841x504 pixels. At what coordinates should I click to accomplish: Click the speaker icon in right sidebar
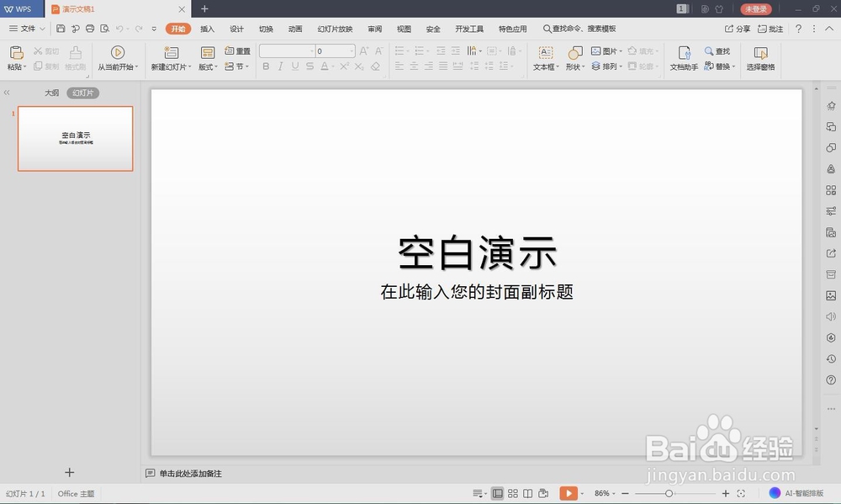tap(831, 316)
